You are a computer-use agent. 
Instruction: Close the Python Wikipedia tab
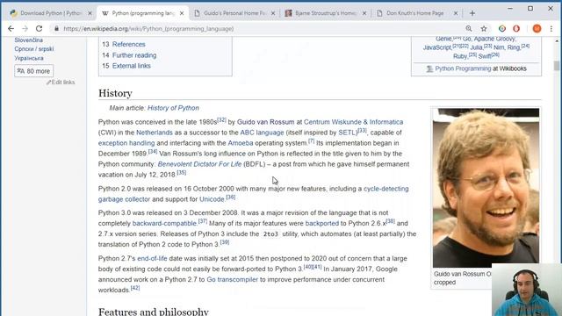pos(182,13)
